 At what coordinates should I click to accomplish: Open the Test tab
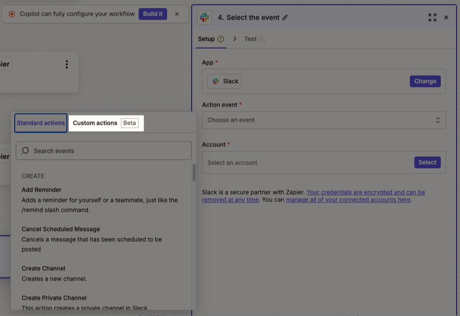coord(251,39)
